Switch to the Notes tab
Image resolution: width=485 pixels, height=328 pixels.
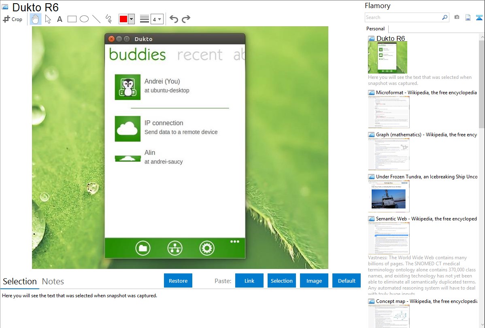53,281
